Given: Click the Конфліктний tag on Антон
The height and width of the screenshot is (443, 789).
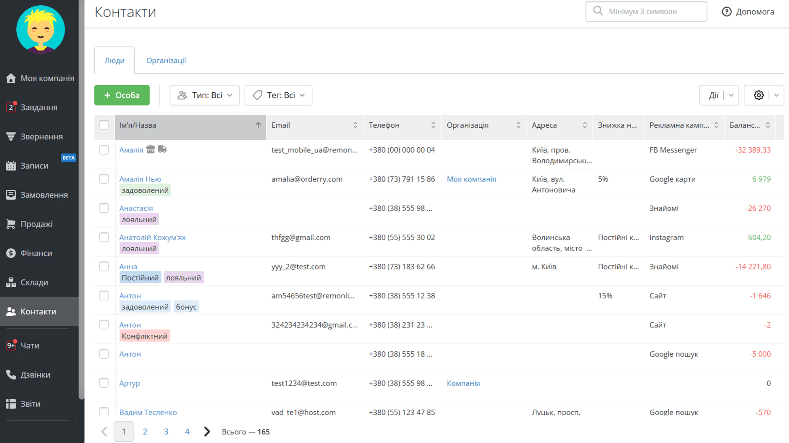Looking at the screenshot, I should tap(145, 336).
